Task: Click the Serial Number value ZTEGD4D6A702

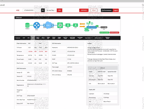Action: pos(32,80)
